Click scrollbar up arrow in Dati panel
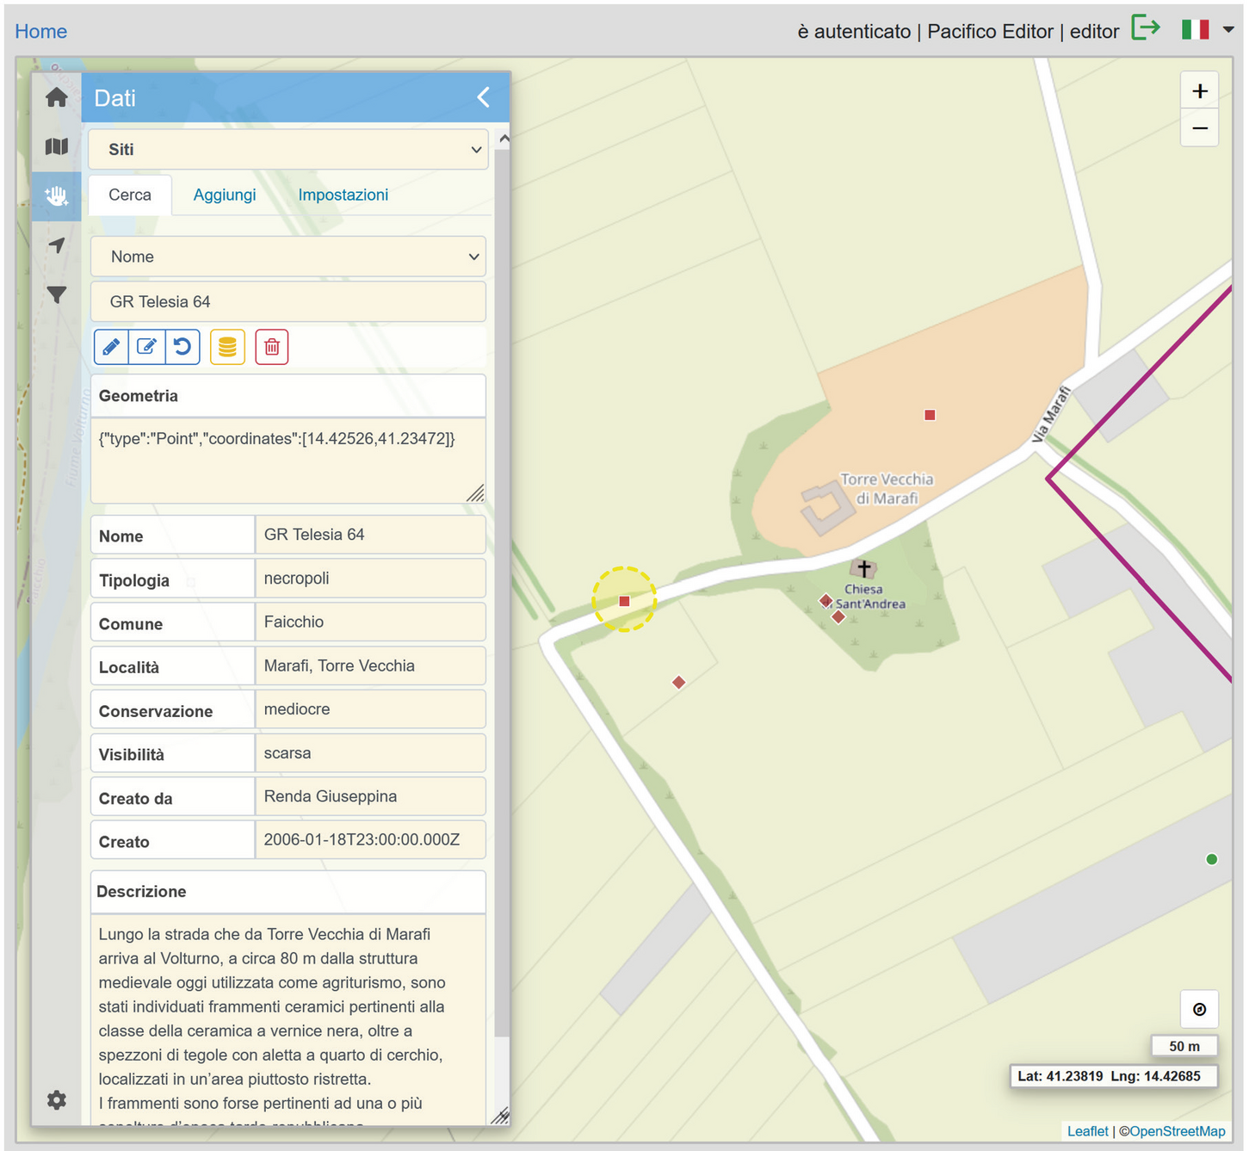The width and height of the screenshot is (1249, 1151). [x=504, y=138]
